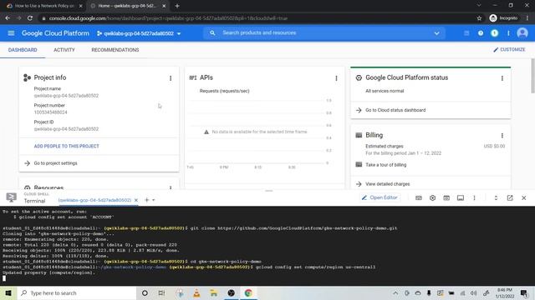Click the page vertical scrollbar
The width and height of the screenshot is (535, 300).
point(532,76)
